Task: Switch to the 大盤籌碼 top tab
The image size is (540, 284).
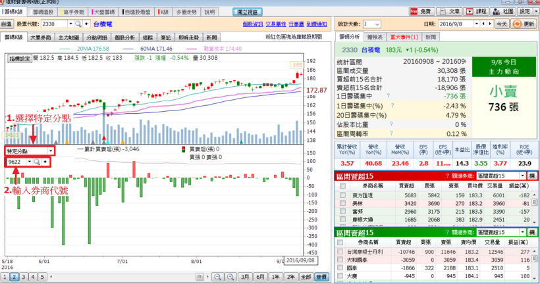Action: [103, 12]
